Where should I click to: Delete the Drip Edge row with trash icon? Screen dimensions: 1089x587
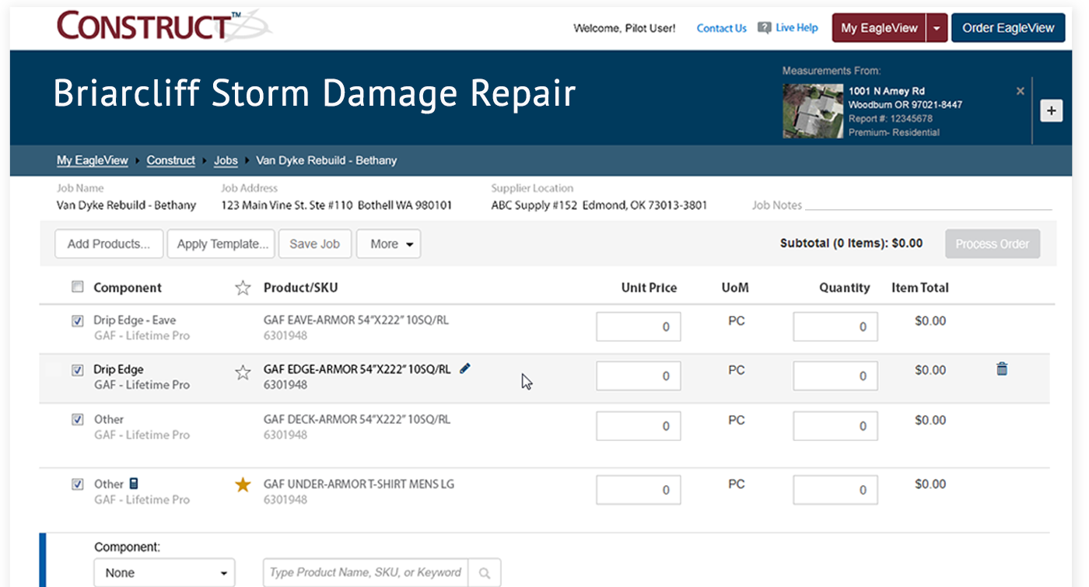point(1002,369)
